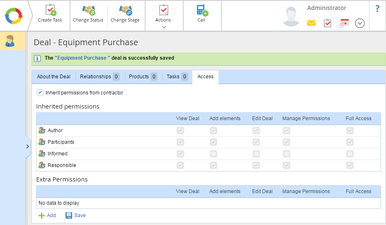
Task: Toggle Informed Full Access checkbox
Action: point(350,154)
